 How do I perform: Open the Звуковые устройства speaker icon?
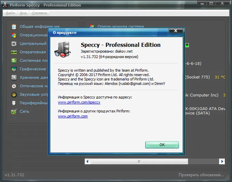point(14,94)
